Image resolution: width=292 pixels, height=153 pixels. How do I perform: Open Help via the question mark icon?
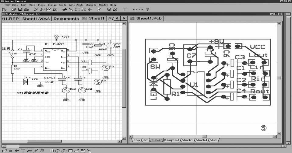(x=148, y=10)
